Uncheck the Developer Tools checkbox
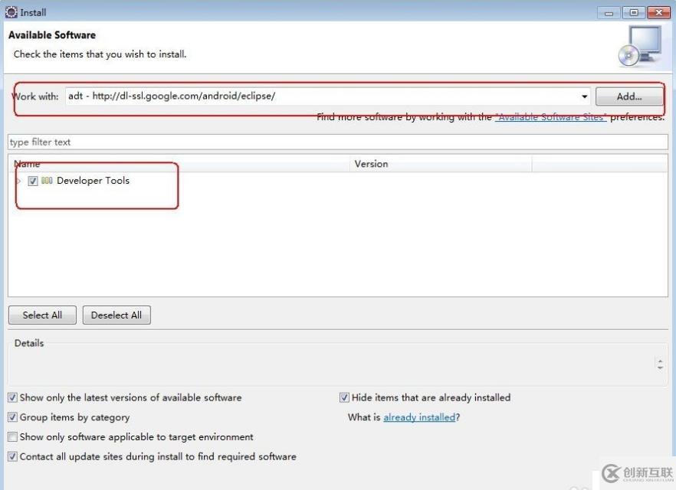Image resolution: width=676 pixels, height=490 pixels. pyautogui.click(x=33, y=181)
